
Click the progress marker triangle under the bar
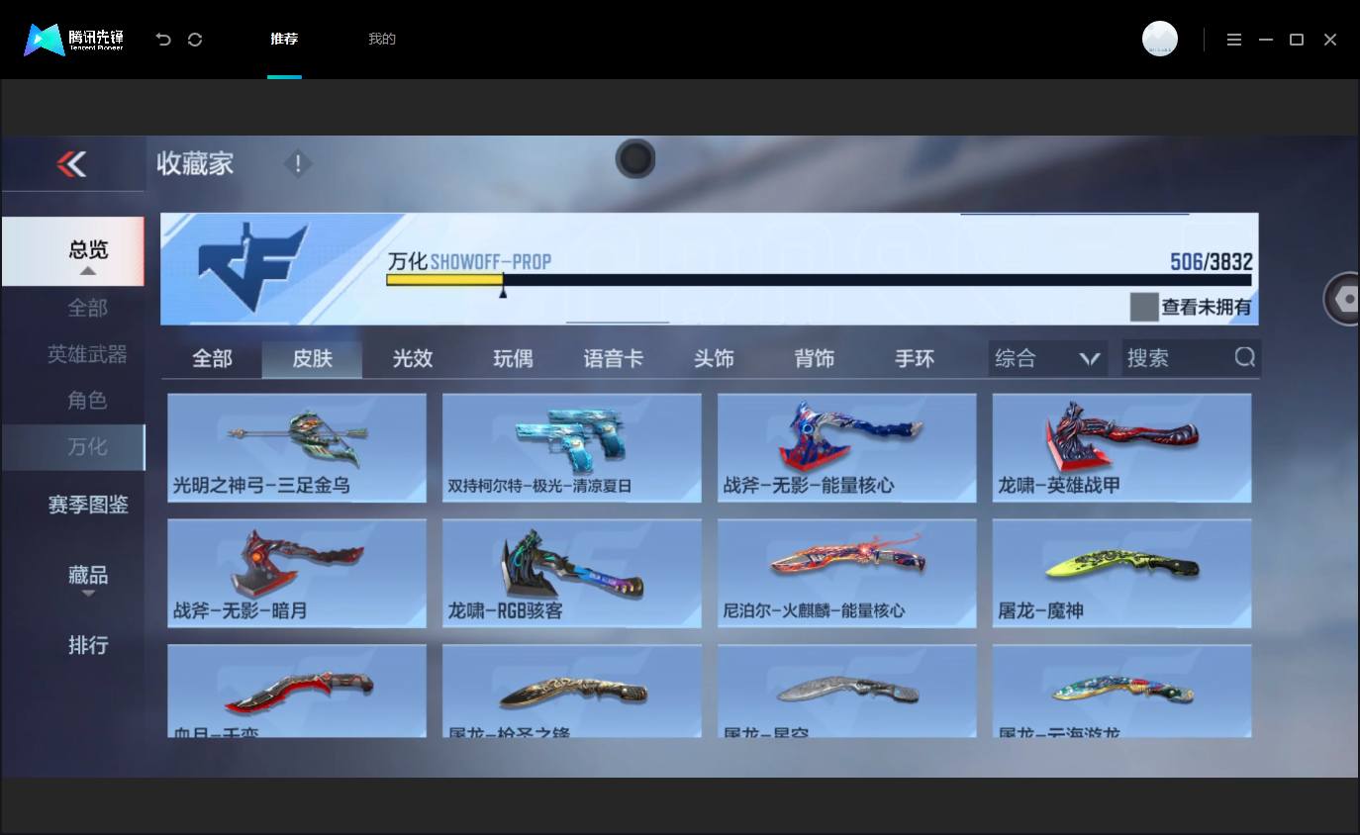point(503,292)
